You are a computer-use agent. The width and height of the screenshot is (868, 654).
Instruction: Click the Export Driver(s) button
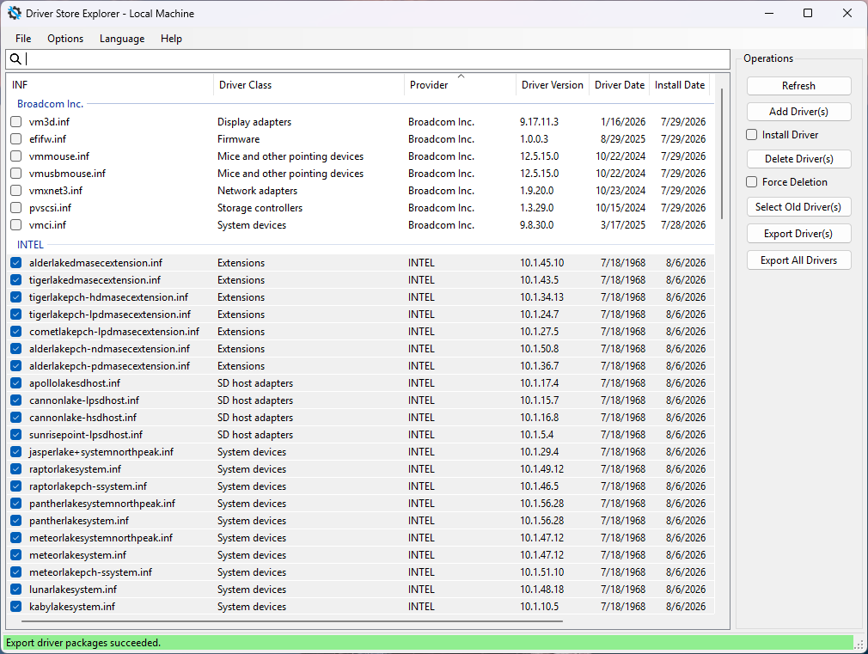pyautogui.click(x=798, y=233)
